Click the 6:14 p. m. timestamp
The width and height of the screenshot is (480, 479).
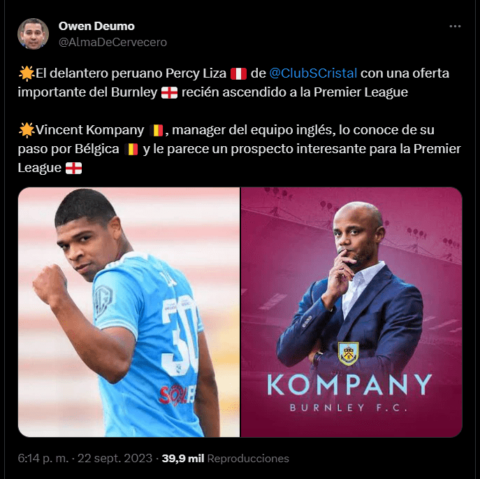pyautogui.click(x=43, y=459)
